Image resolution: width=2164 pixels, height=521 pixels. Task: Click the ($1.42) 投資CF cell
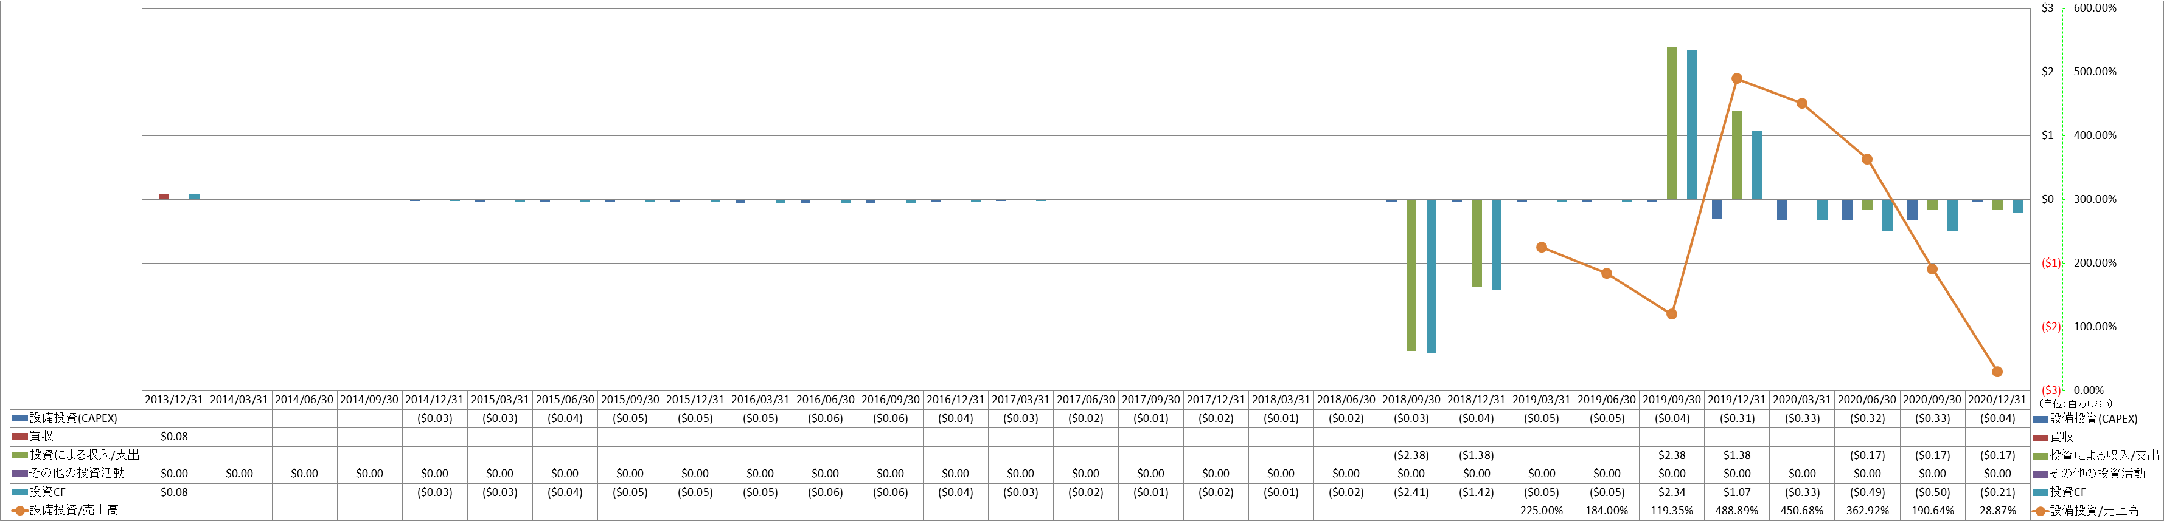click(x=1477, y=492)
